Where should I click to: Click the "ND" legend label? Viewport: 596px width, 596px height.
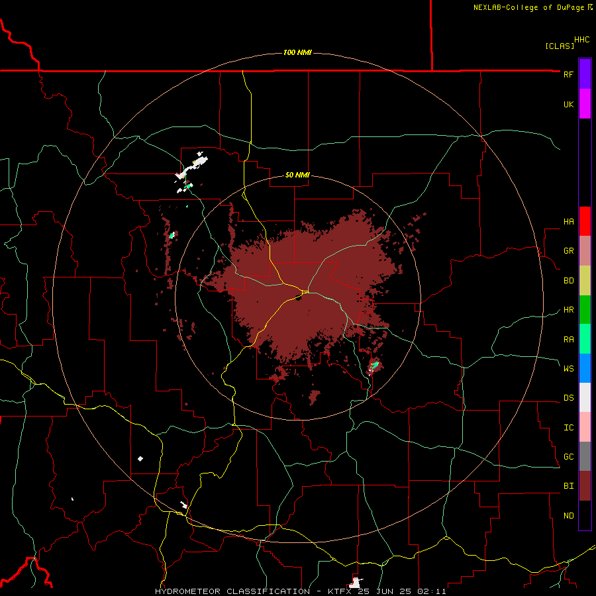click(568, 516)
